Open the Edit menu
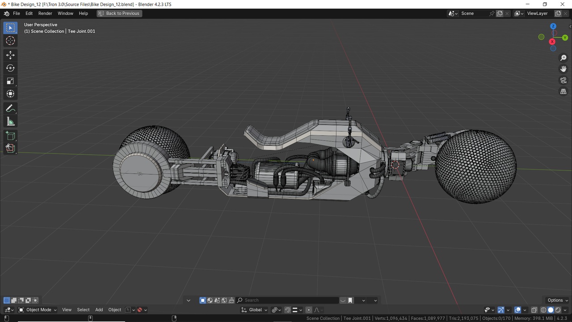The image size is (572, 322). (x=29, y=13)
